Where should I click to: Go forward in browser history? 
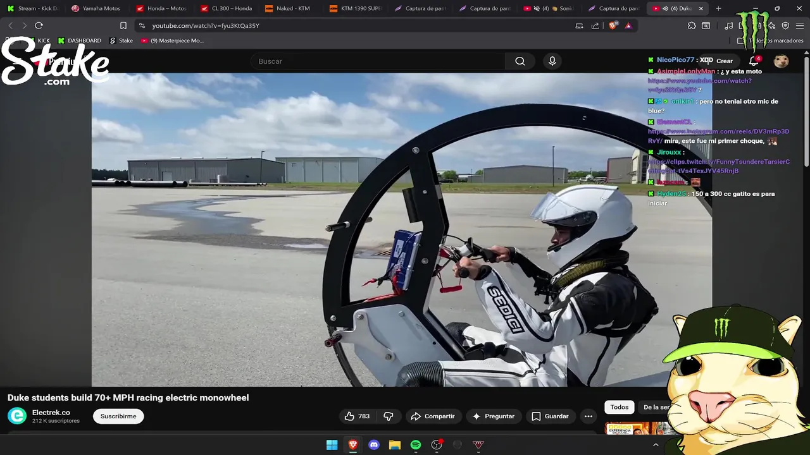point(24,26)
